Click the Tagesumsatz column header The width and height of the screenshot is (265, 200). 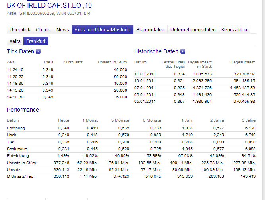coord(242,62)
